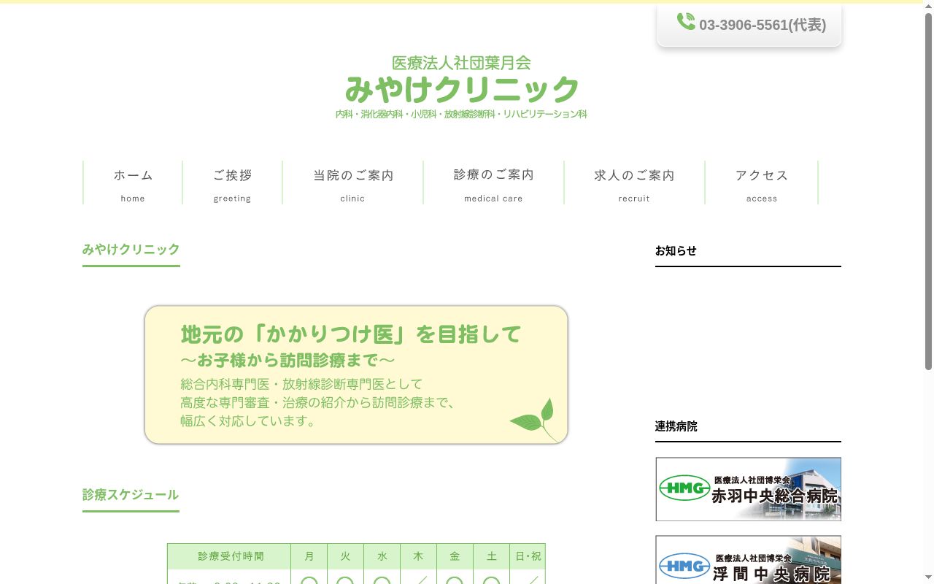Select the 土 column header in the schedule

coord(492,556)
